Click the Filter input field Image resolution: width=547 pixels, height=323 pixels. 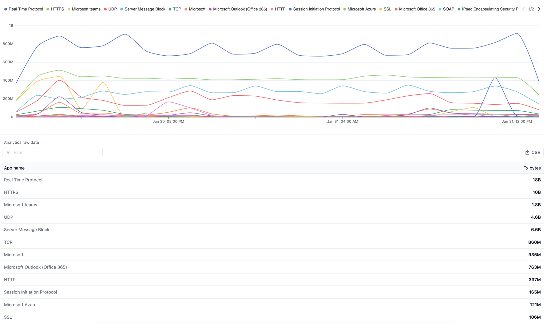tap(57, 152)
